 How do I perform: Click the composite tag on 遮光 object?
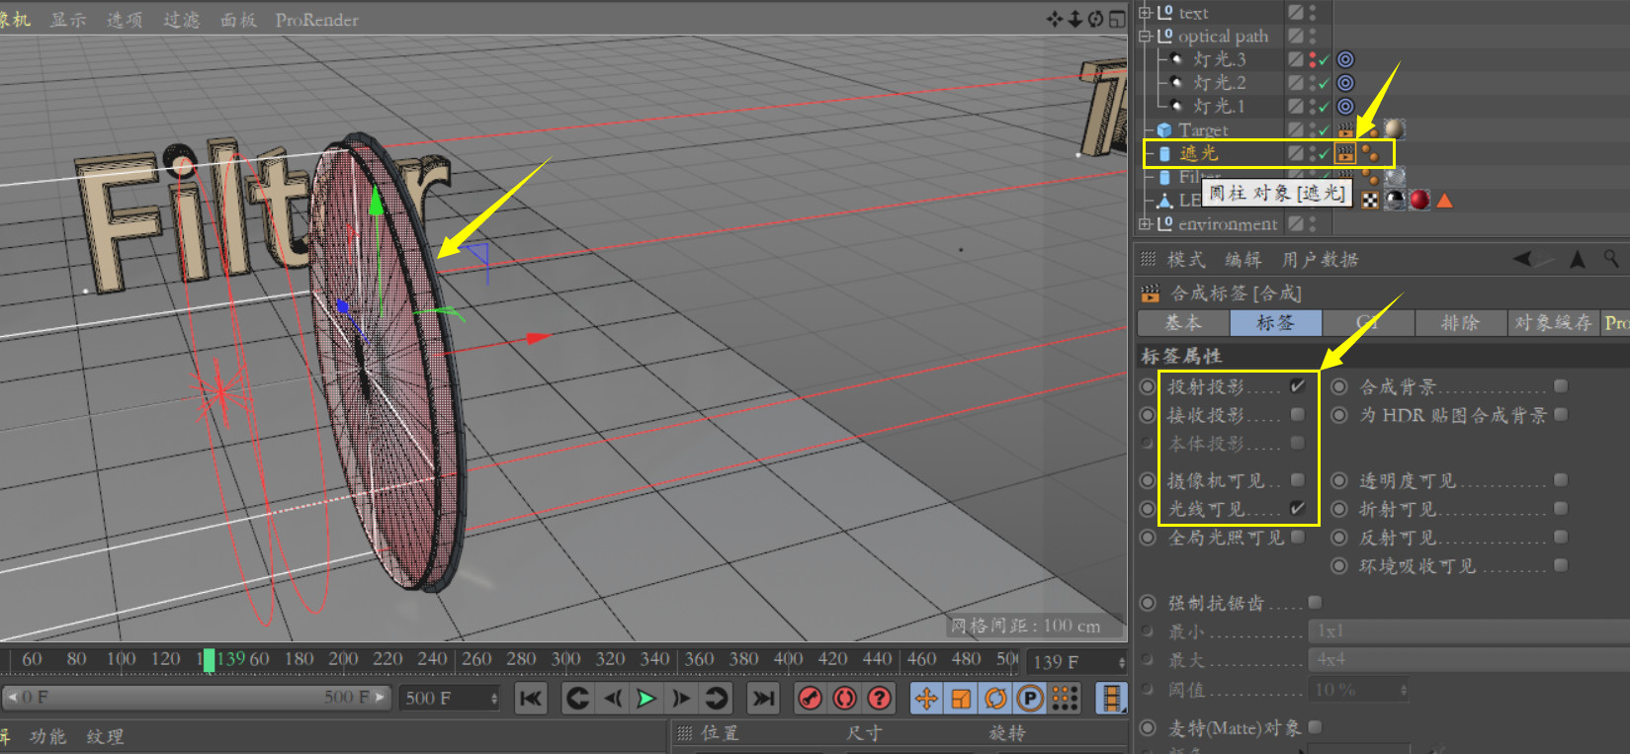click(x=1344, y=153)
